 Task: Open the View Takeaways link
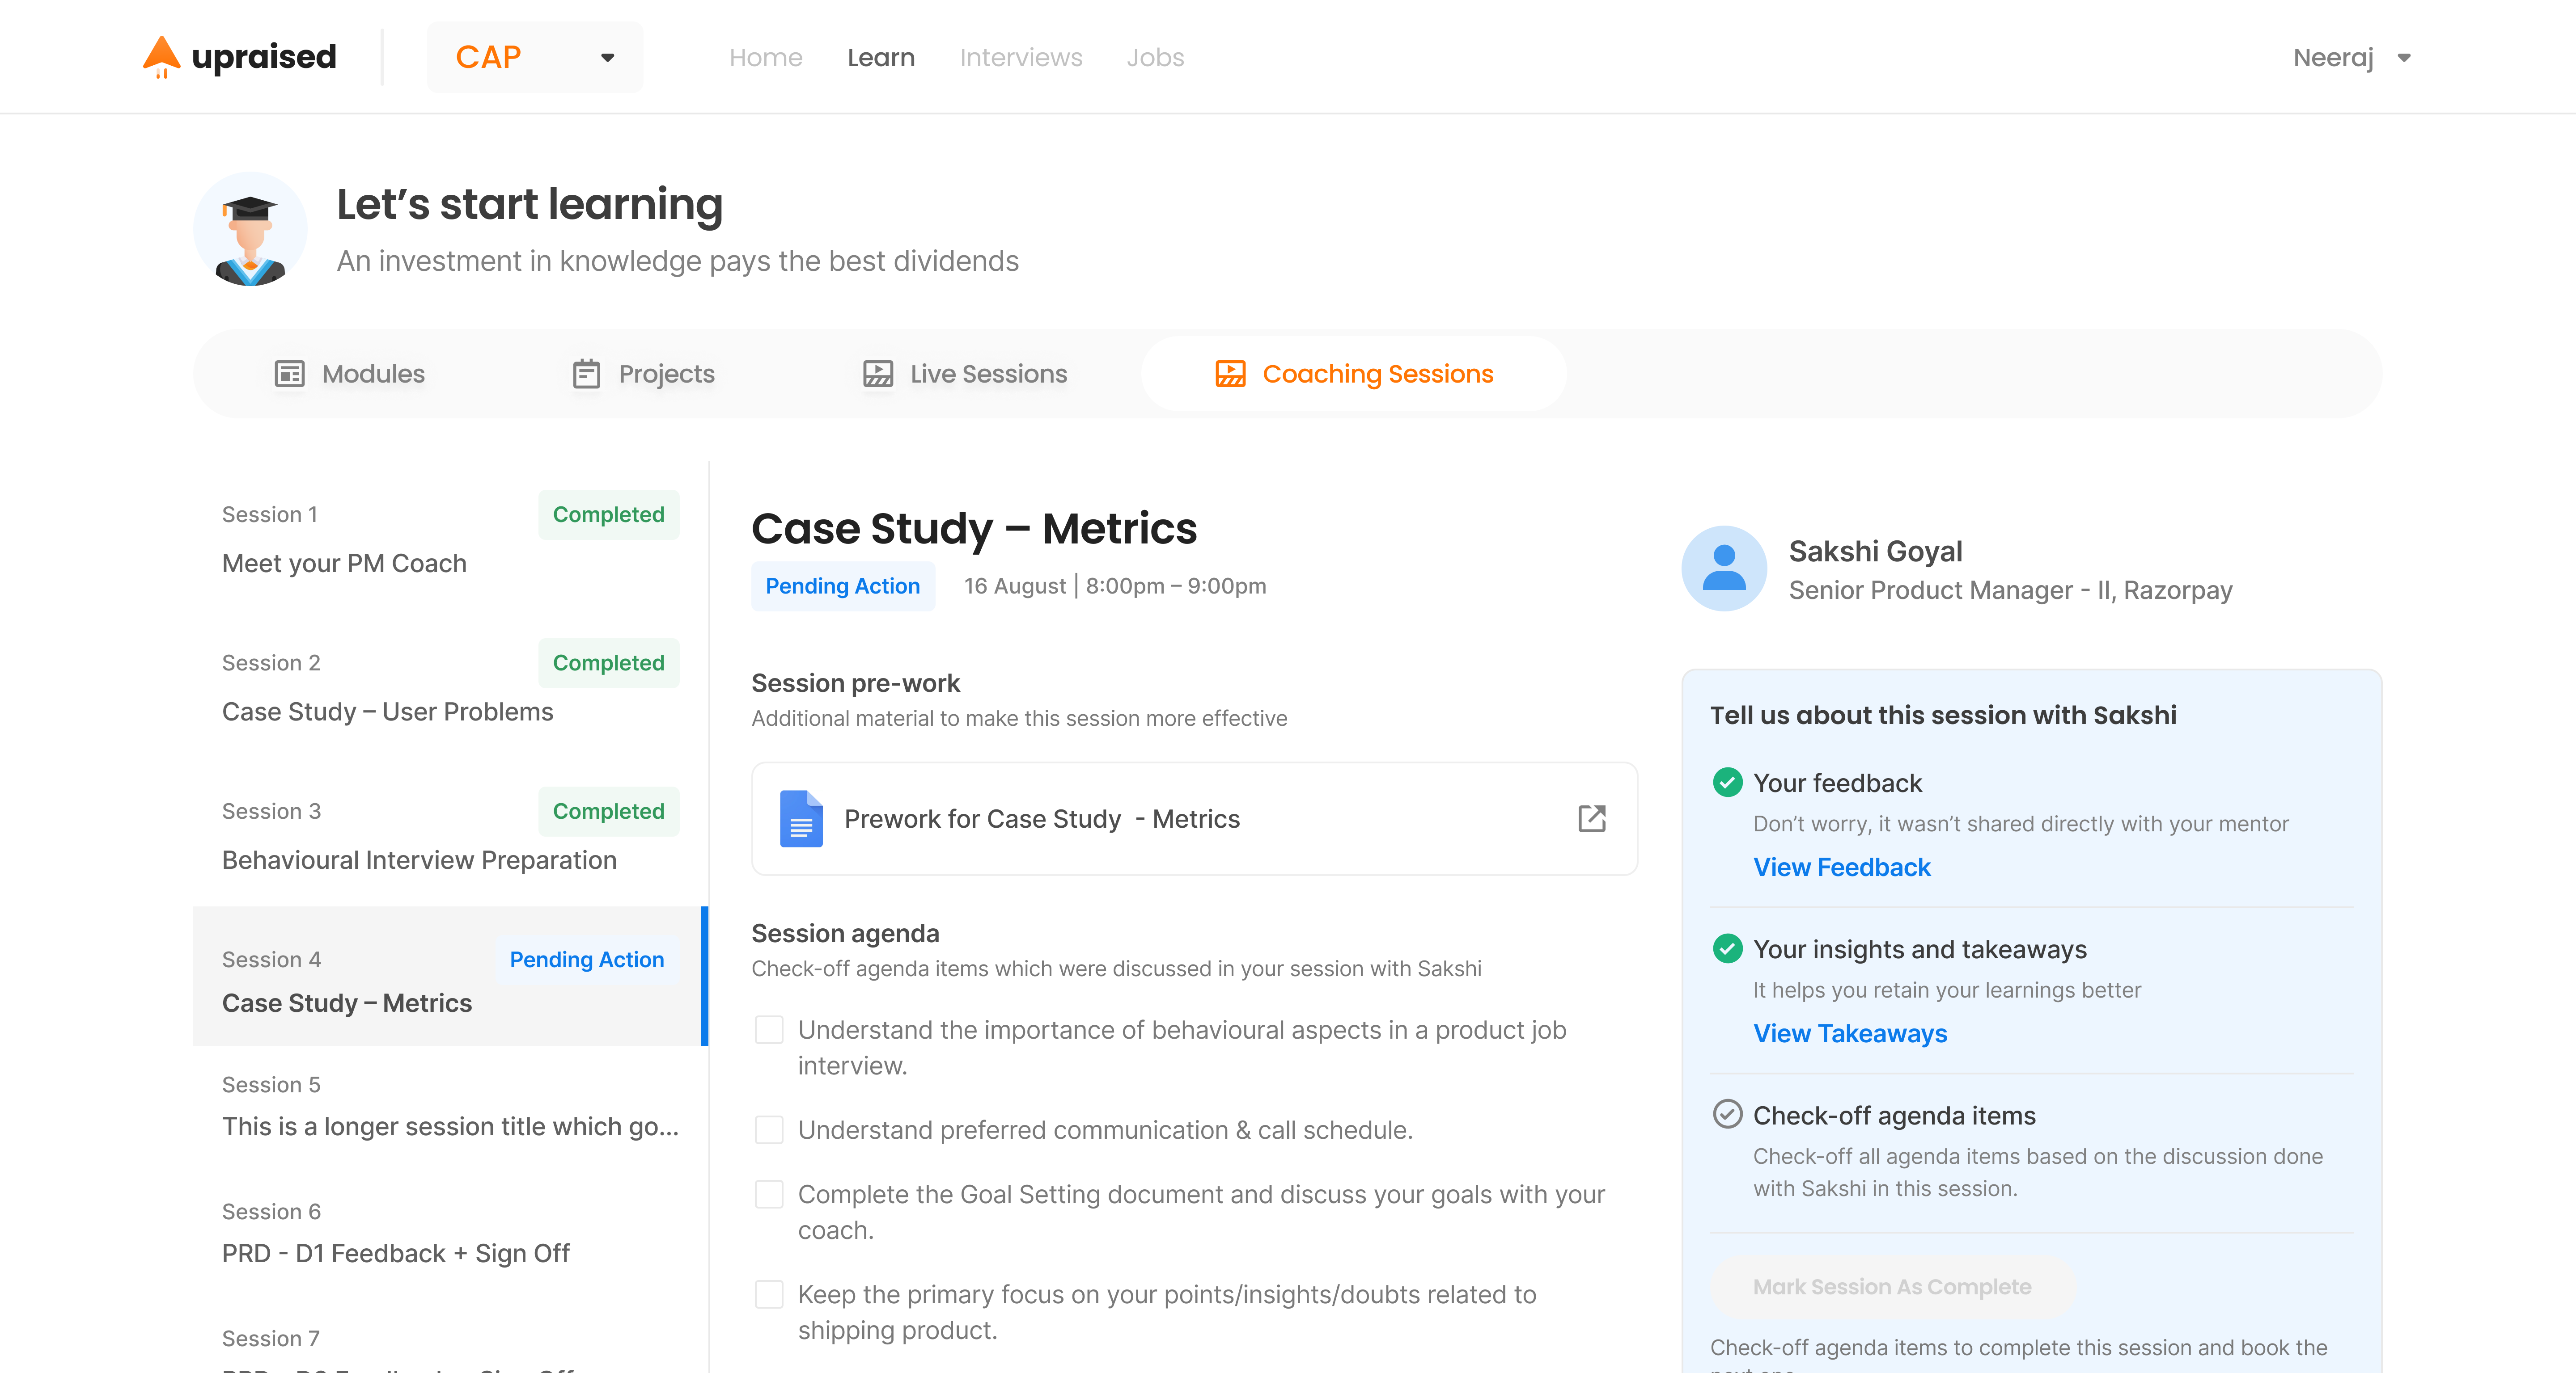pyautogui.click(x=1850, y=1033)
